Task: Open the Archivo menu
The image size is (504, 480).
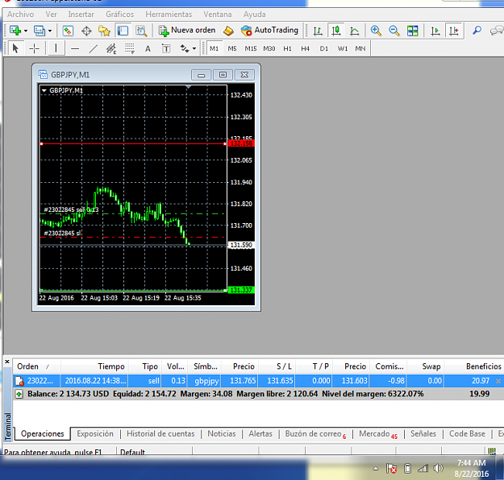Action: (x=20, y=14)
